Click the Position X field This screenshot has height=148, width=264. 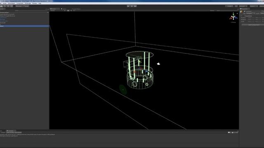[x=252, y=18]
